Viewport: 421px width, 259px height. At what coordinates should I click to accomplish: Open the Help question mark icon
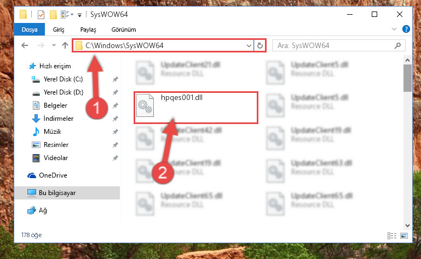[406, 29]
